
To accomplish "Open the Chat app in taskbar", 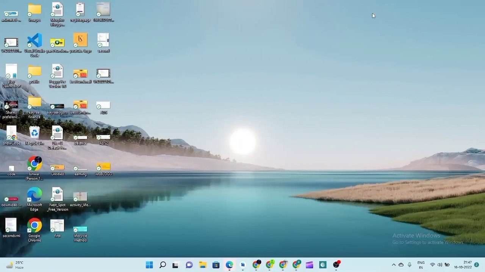I will [189, 265].
